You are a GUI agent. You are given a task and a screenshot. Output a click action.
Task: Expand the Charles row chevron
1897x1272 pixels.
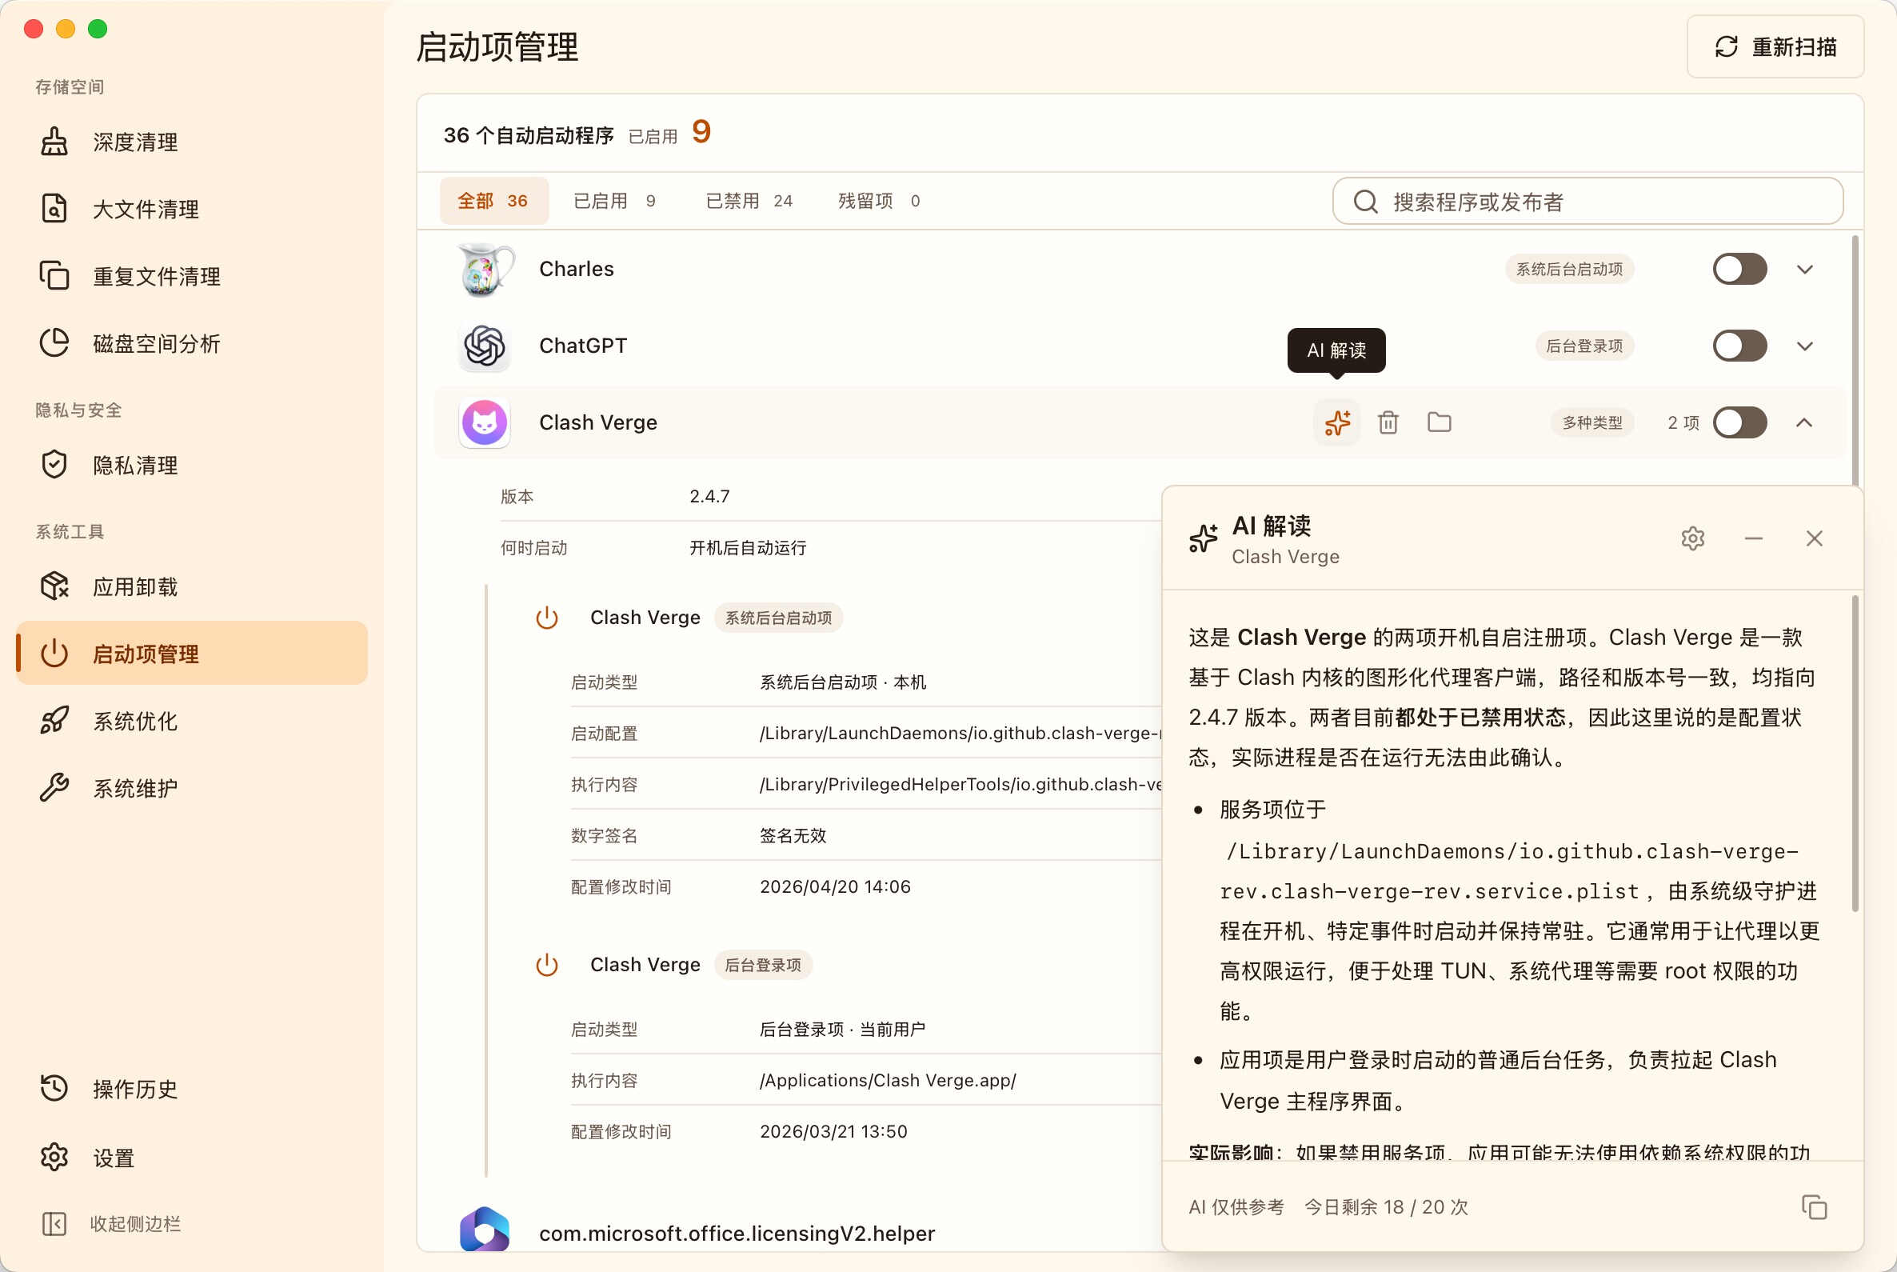1804,270
